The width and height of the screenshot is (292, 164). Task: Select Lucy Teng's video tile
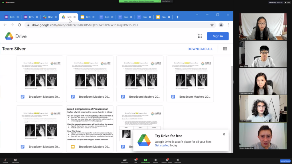[263, 26]
